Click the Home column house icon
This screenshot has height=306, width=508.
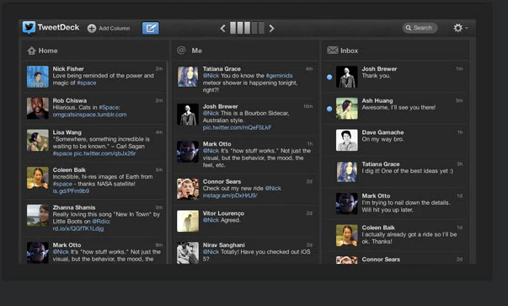click(31, 51)
